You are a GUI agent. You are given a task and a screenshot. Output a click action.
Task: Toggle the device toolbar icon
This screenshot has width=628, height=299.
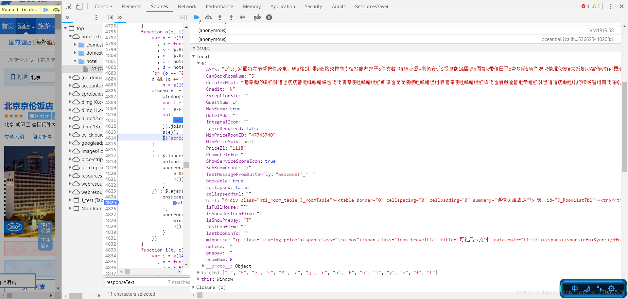point(79,6)
